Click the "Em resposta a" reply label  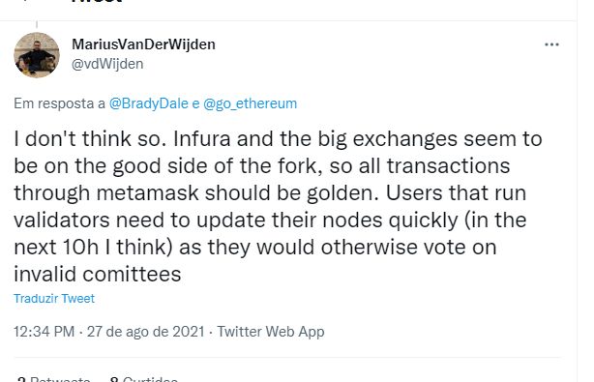[x=59, y=103]
